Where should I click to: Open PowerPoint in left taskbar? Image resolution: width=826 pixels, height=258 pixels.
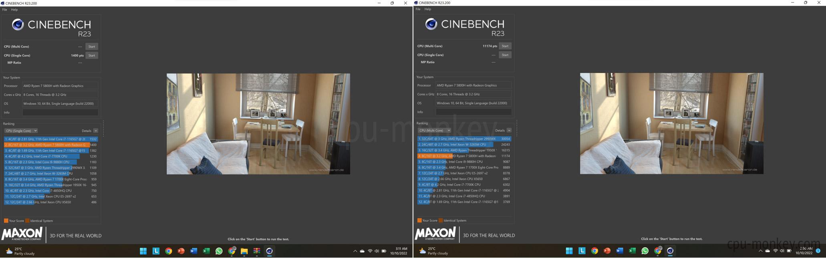(x=181, y=251)
